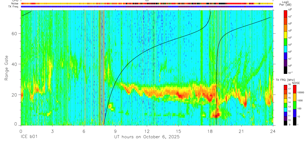Pick the black segment of NOISE color bar
The width and height of the screenshot is (307, 142).
[x=294, y=121]
